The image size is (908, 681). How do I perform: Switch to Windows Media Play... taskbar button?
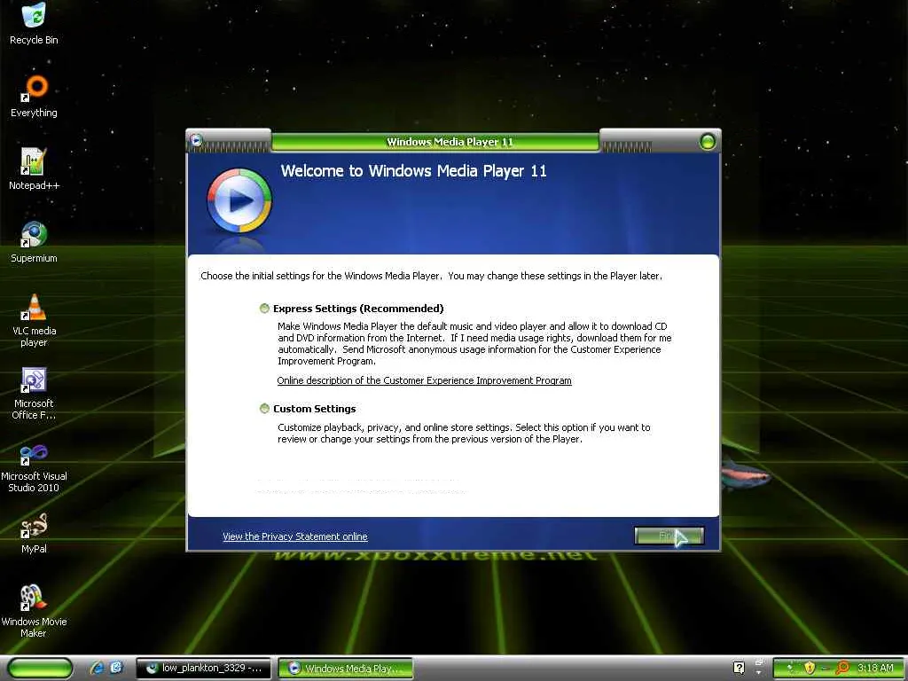point(346,669)
